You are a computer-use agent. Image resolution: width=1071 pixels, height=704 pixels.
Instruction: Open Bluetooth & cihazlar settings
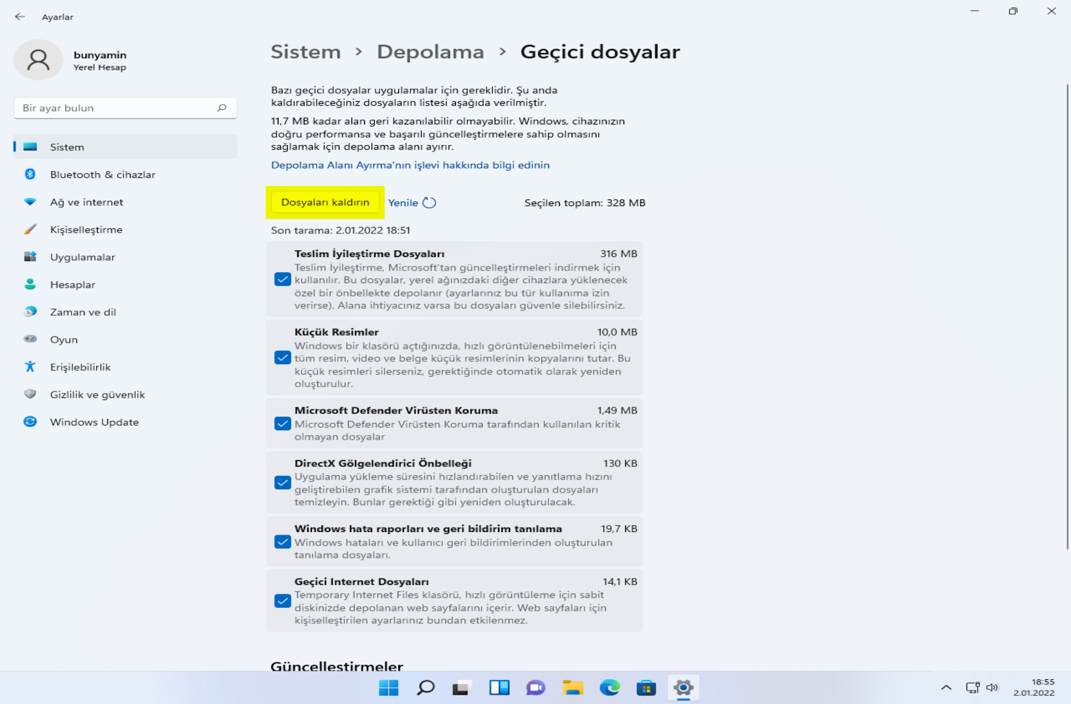point(126,174)
